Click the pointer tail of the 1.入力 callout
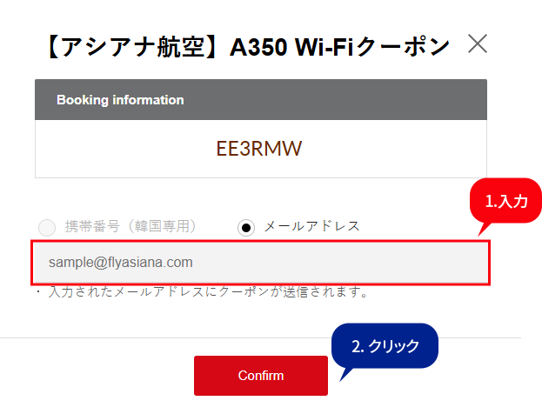Image resolution: width=542 pixels, height=414 pixels. 483,230
